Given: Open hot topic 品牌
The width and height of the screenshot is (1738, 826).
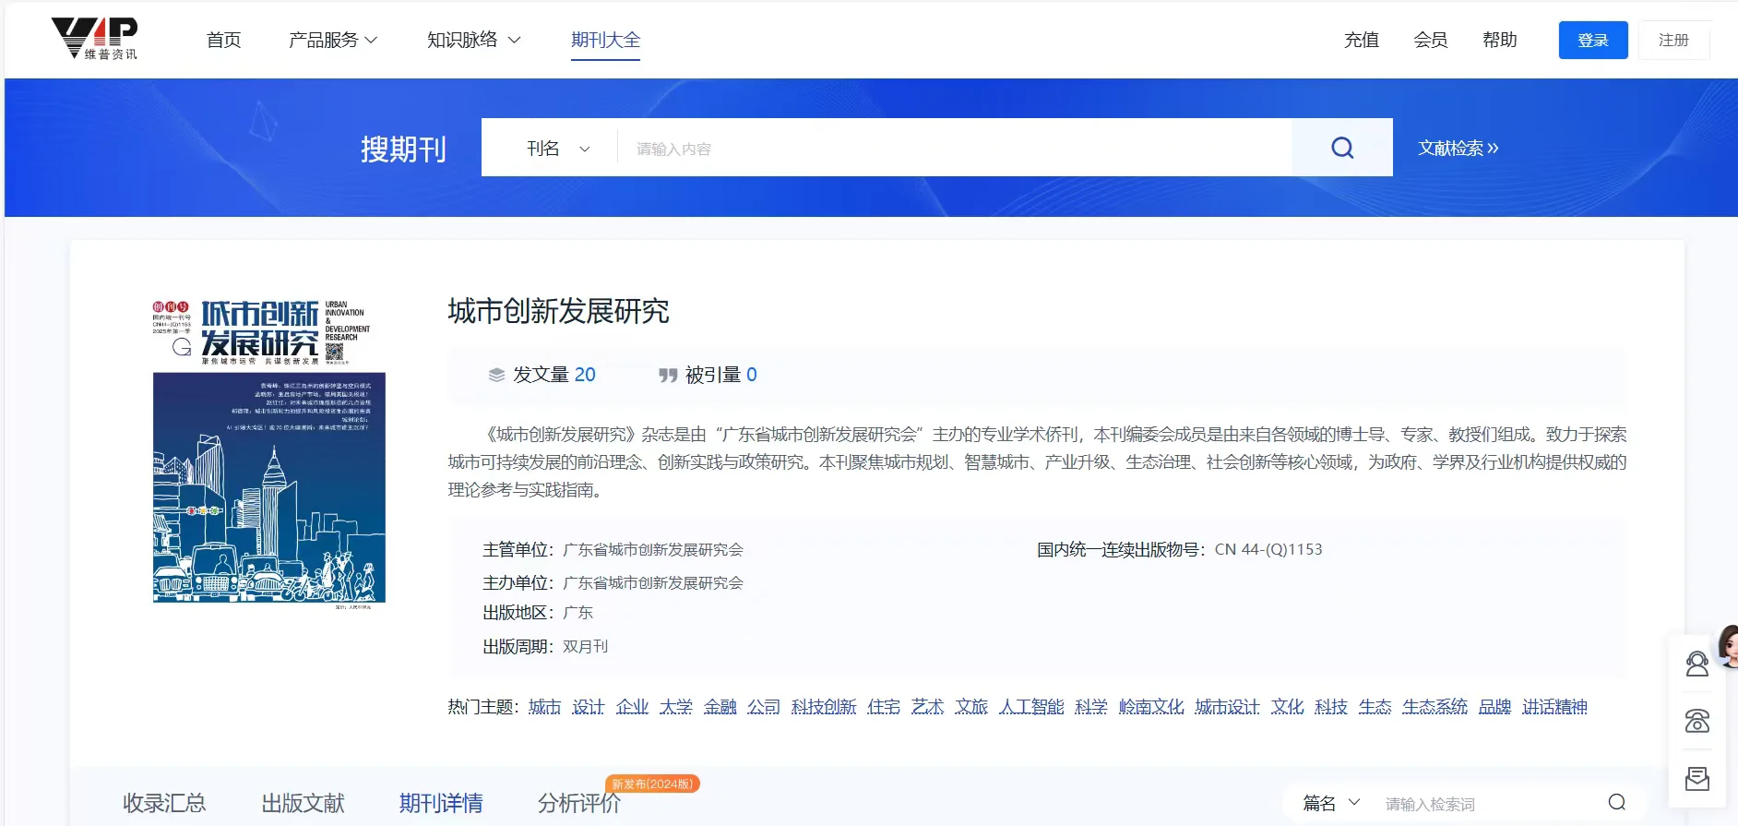Looking at the screenshot, I should click(1494, 707).
